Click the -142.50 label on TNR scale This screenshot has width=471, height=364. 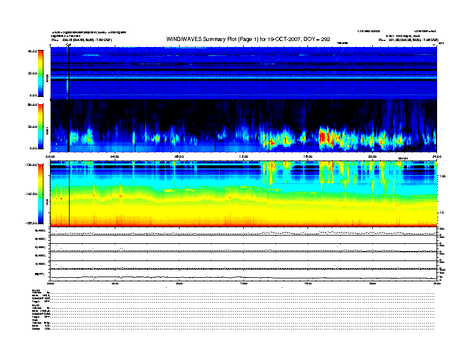(31, 194)
